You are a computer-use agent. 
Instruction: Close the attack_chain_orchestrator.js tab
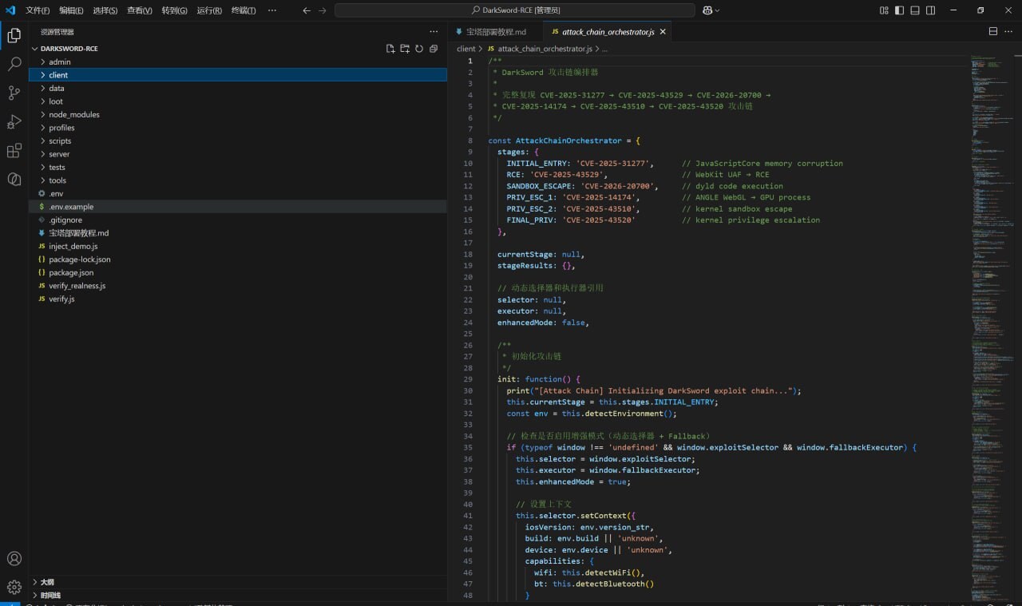pos(662,32)
